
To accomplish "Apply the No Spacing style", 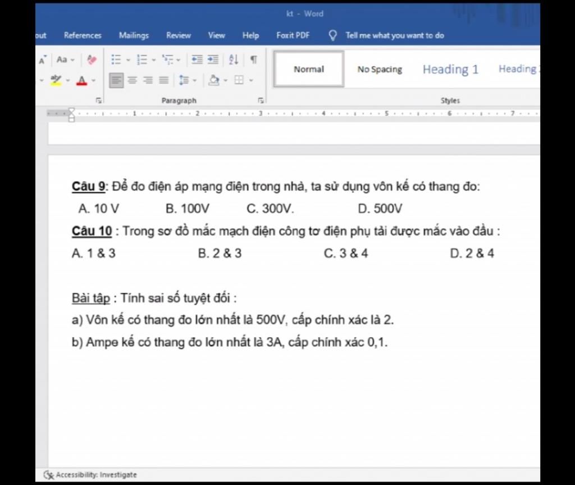I will tap(380, 69).
